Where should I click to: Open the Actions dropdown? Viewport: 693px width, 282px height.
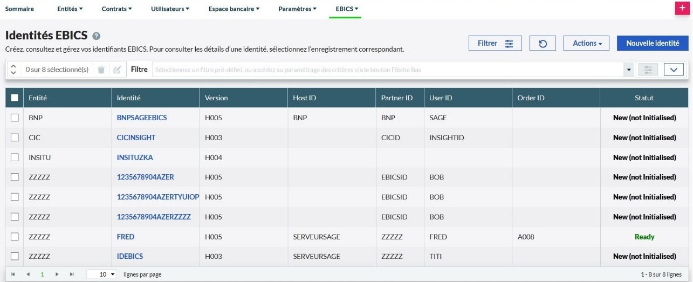pyautogui.click(x=586, y=44)
